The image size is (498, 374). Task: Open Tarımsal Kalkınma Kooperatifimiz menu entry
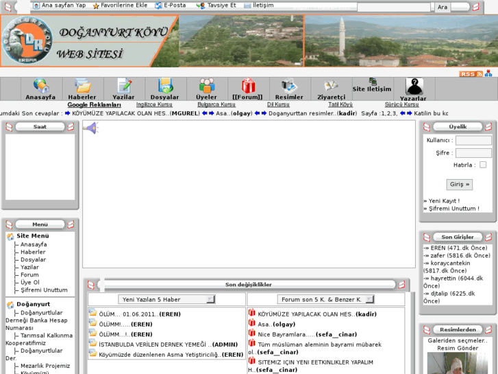coord(39,339)
